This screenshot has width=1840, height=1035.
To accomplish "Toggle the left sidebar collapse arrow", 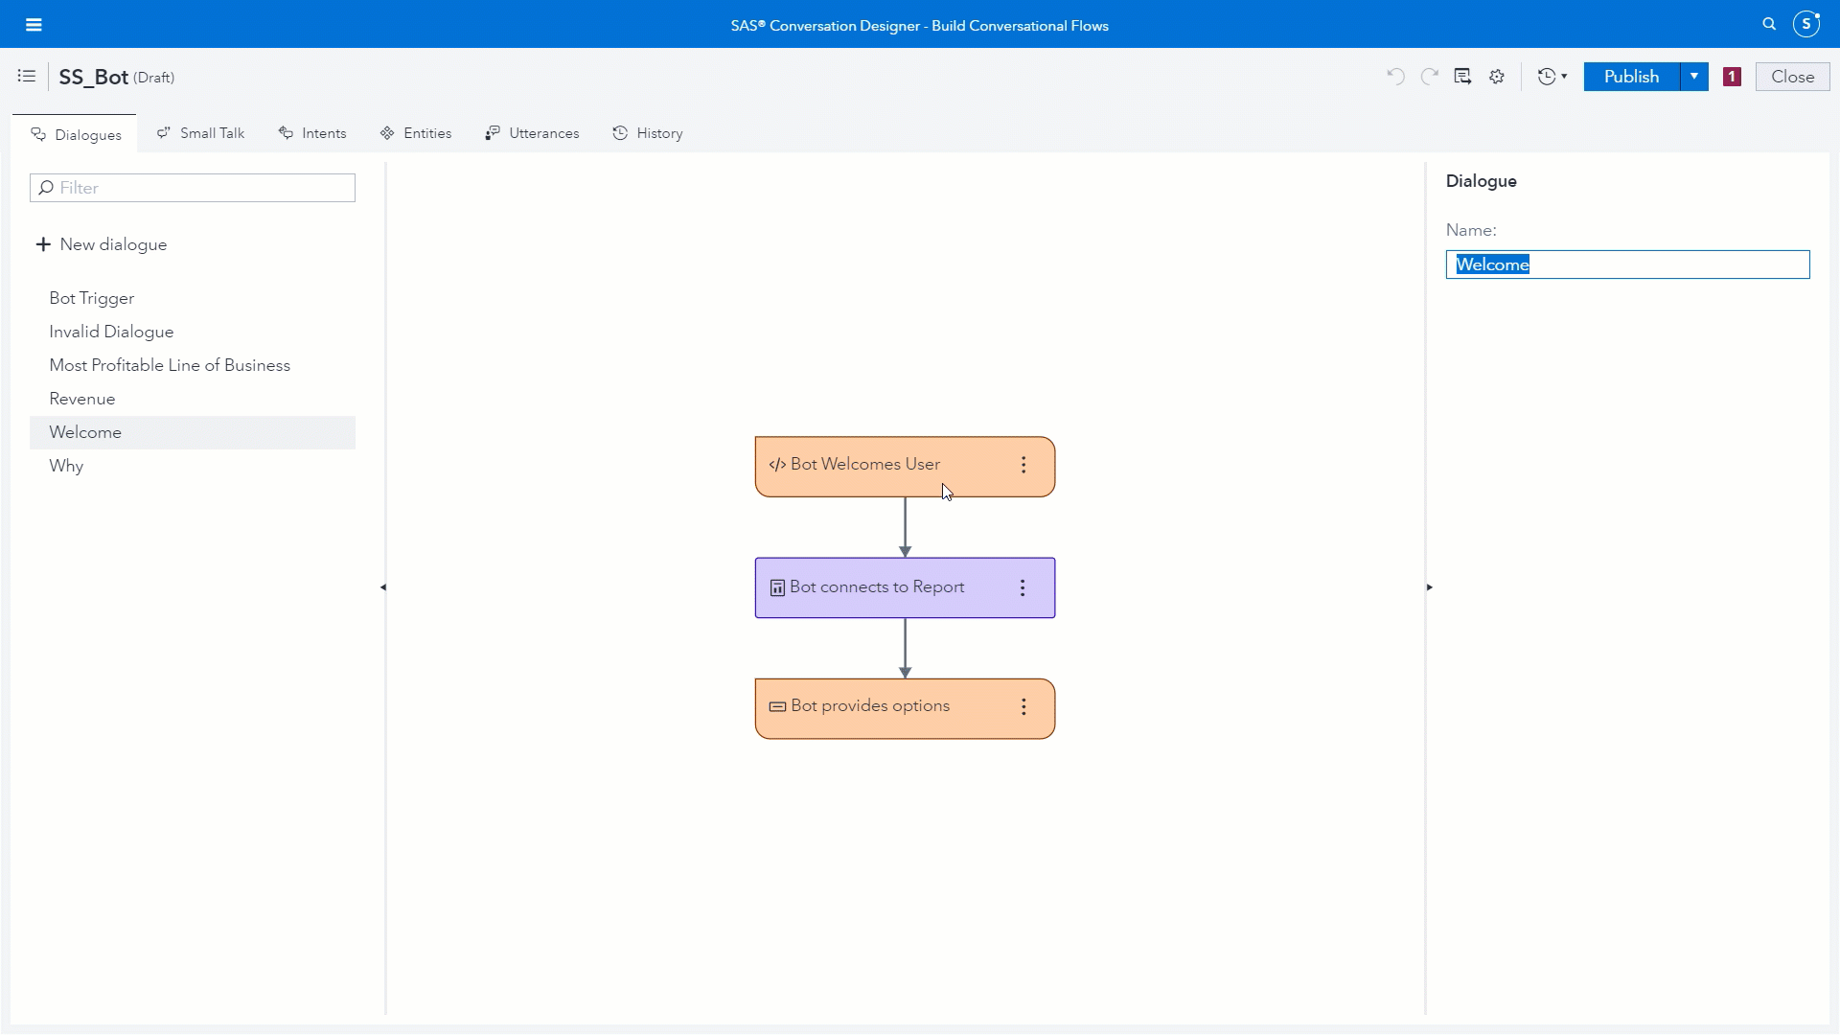I will pos(383,586).
